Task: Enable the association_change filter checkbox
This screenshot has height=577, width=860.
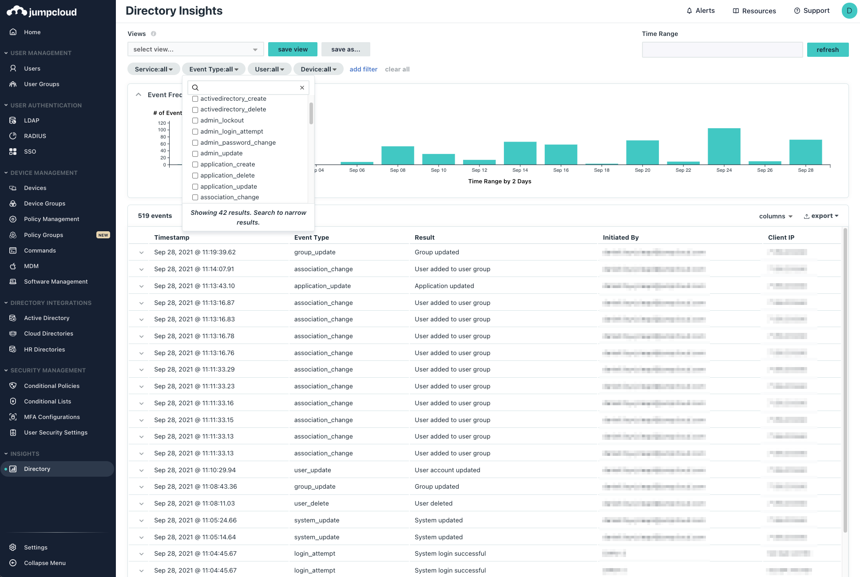Action: (195, 197)
